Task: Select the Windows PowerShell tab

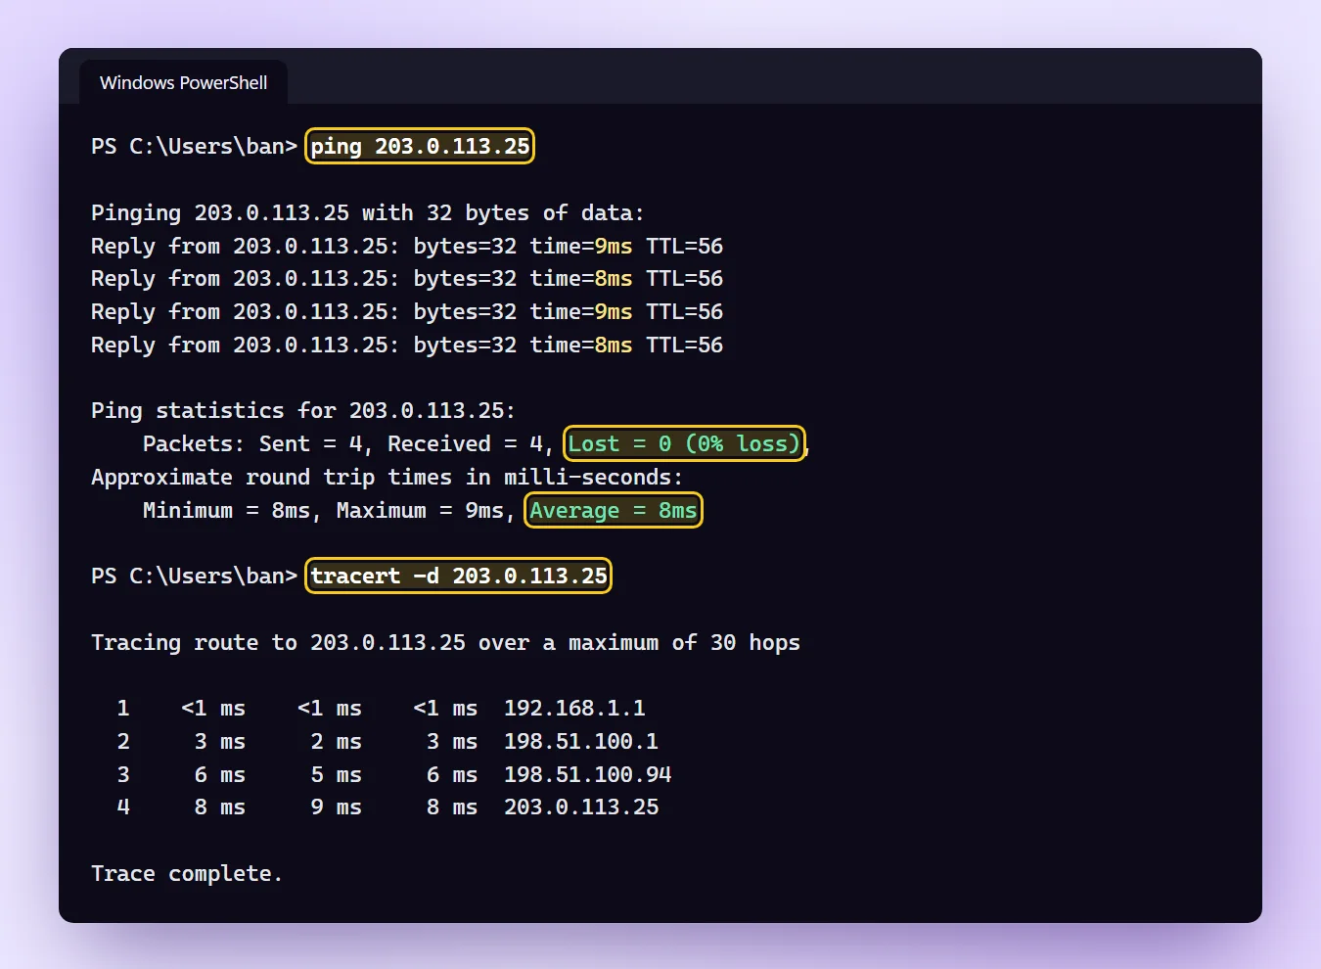Action: pyautogui.click(x=183, y=83)
